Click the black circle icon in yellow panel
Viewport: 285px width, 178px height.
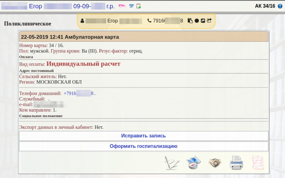(197, 21)
